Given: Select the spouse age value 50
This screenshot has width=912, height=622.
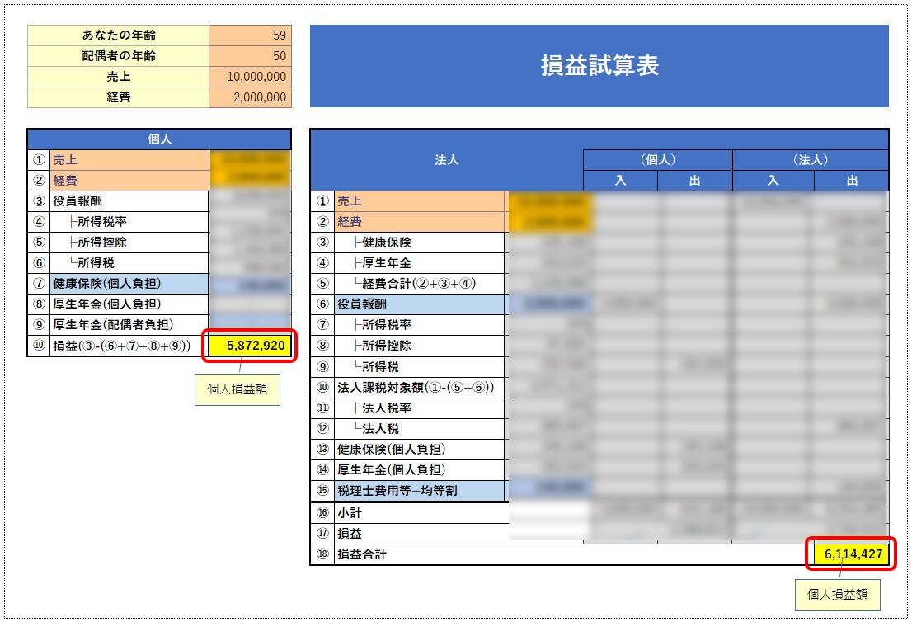Looking at the screenshot, I should 250,56.
